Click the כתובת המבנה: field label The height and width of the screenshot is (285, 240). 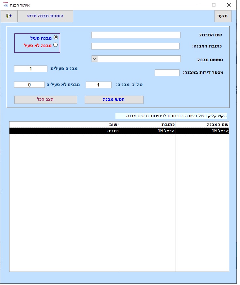207,46
